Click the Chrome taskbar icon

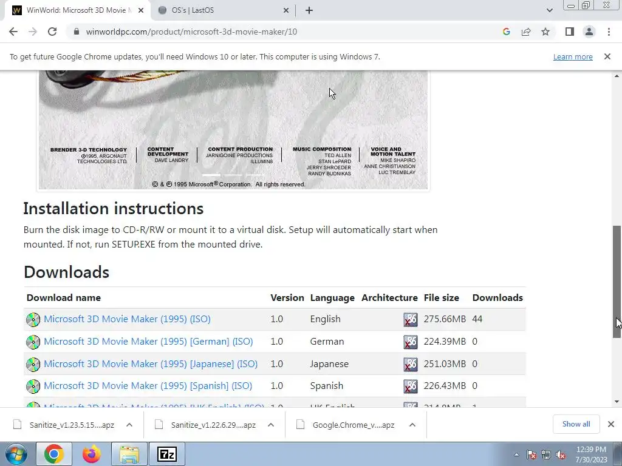[54, 454]
